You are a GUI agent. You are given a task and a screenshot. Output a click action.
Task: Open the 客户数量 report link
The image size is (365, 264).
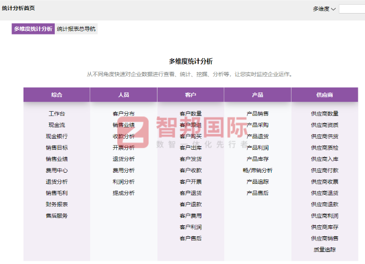(x=191, y=114)
